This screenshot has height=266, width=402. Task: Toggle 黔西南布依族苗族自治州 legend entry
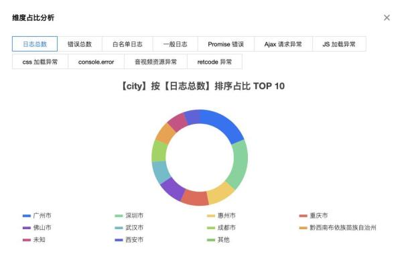click(x=338, y=228)
